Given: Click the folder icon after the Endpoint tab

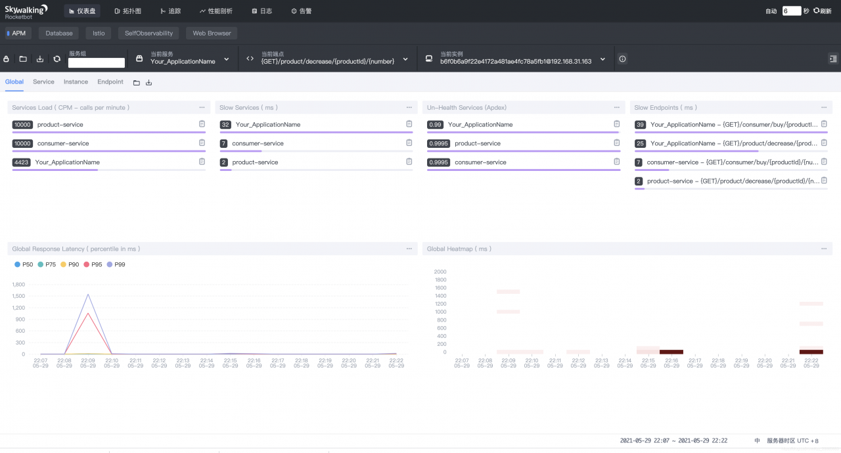Looking at the screenshot, I should pyautogui.click(x=137, y=83).
